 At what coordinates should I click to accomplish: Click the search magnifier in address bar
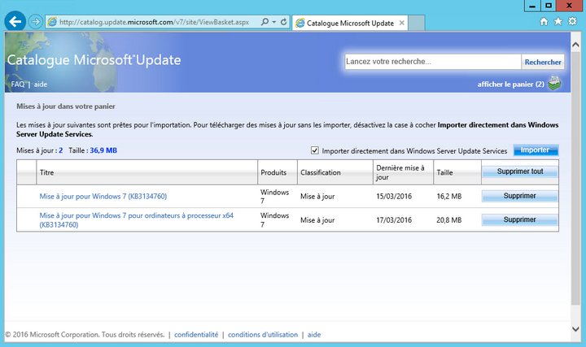pyautogui.click(x=265, y=22)
